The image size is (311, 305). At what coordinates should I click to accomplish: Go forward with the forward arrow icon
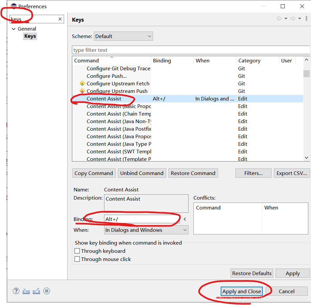click(x=293, y=18)
